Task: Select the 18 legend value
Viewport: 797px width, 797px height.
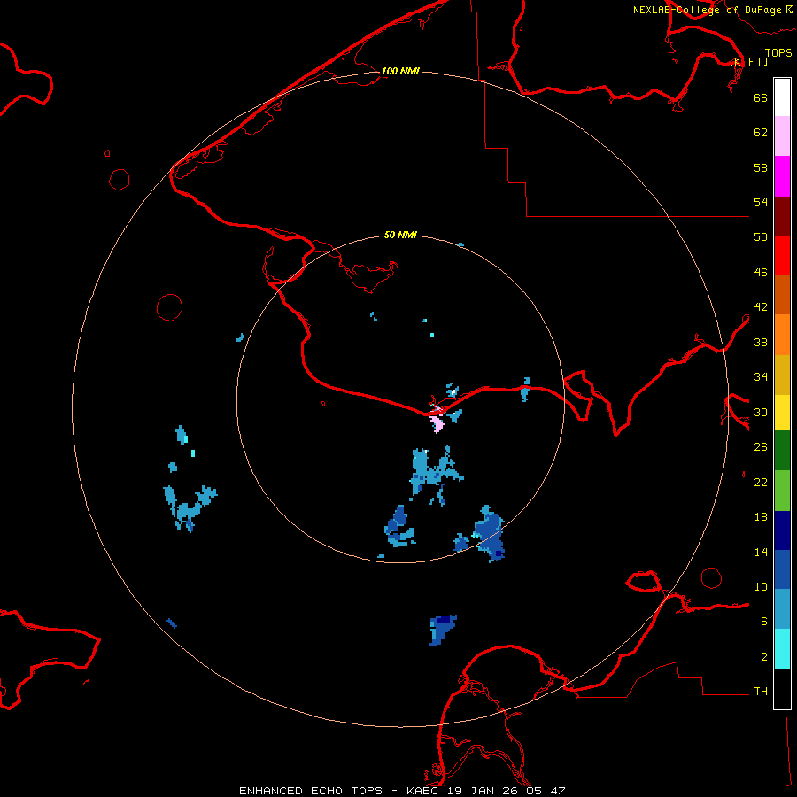Action: click(x=761, y=517)
